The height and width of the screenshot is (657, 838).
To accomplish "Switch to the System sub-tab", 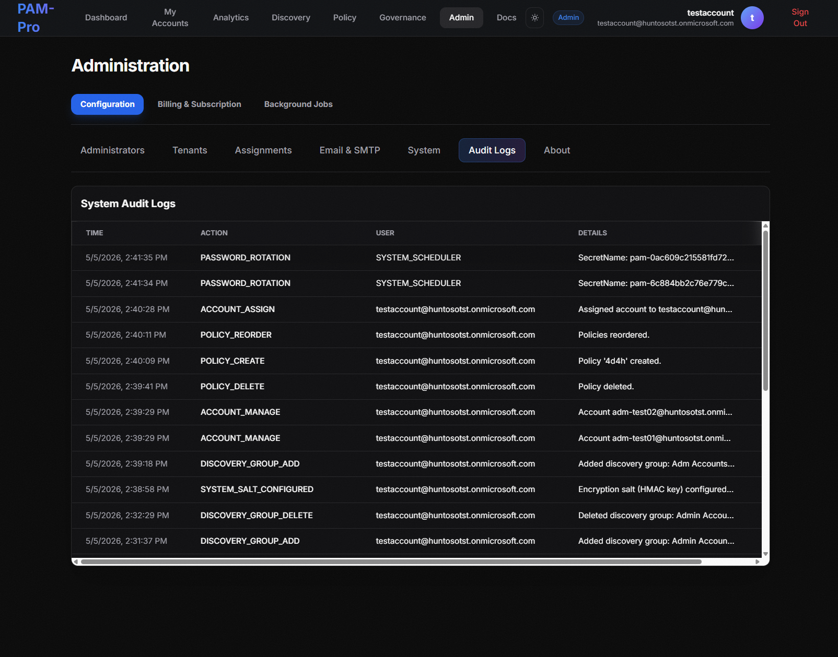I will (x=424, y=150).
